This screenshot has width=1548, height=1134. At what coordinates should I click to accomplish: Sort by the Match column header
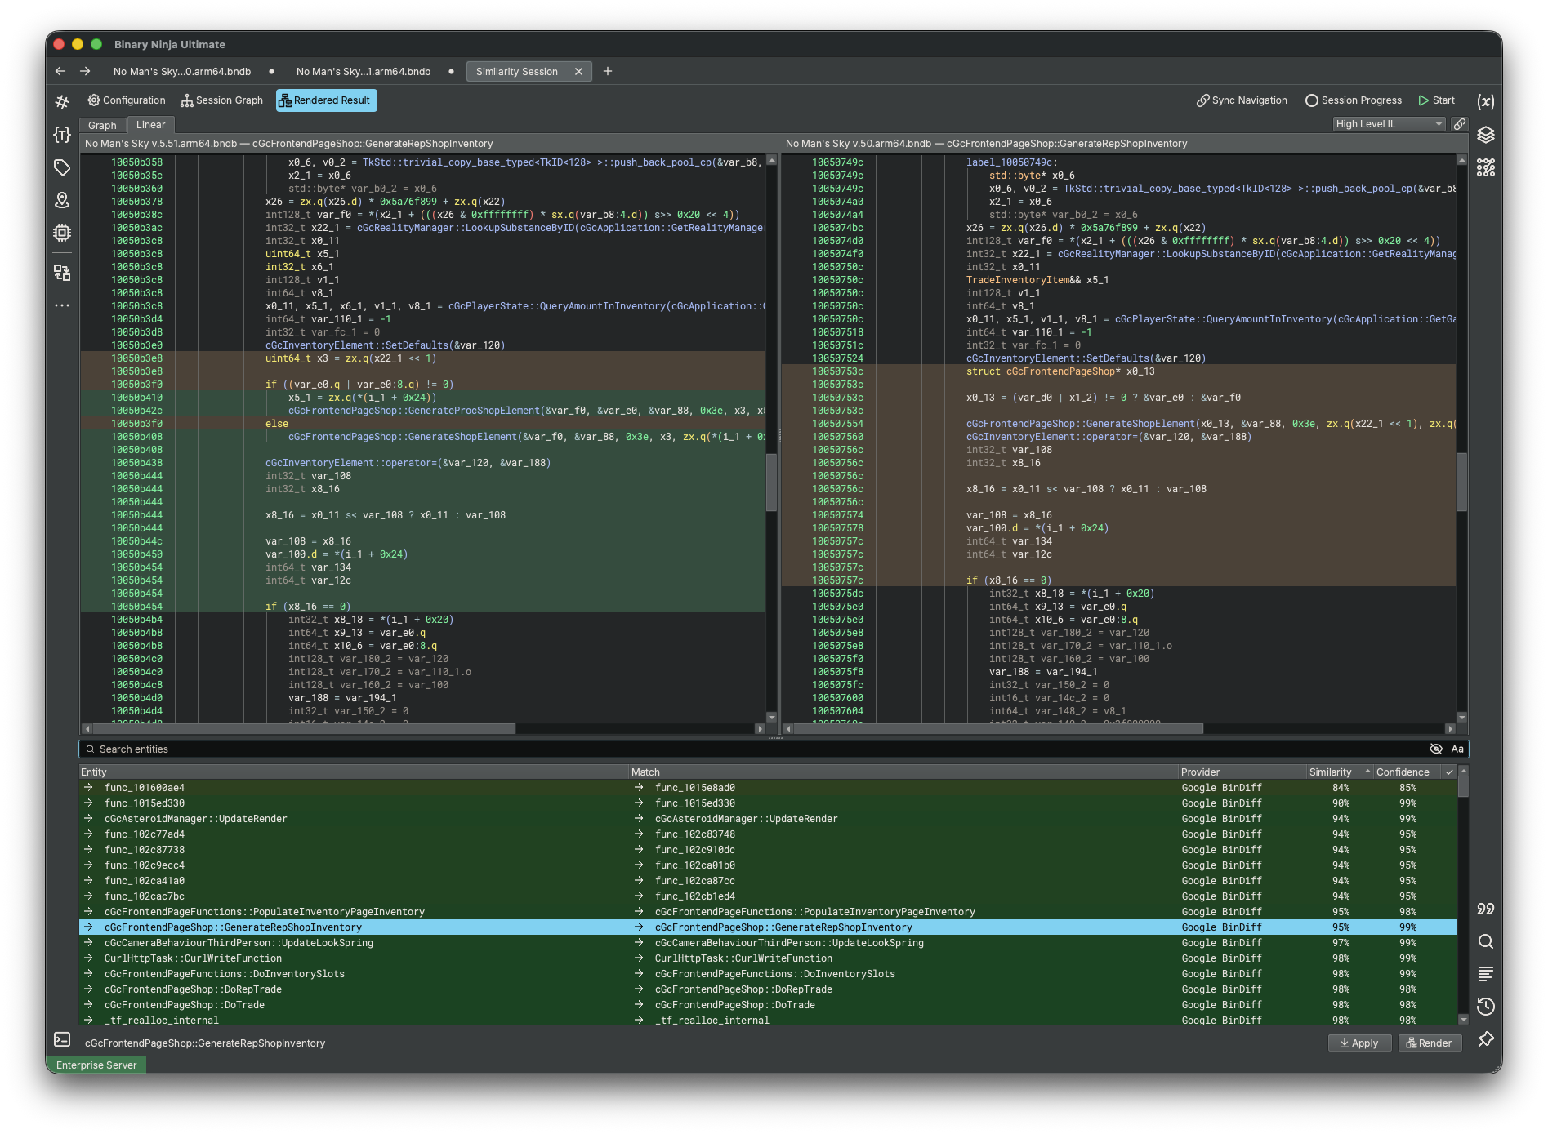(903, 772)
